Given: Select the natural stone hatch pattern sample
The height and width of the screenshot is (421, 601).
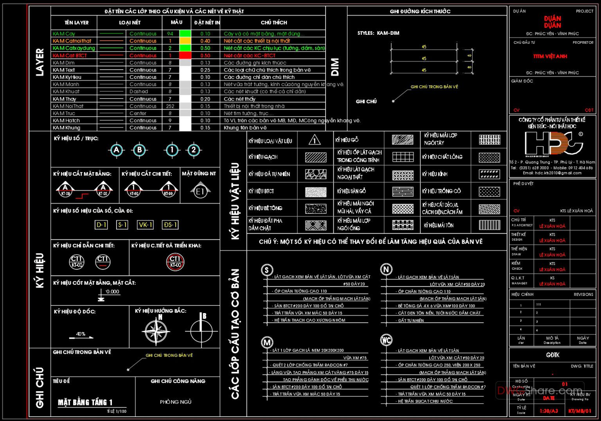Looking at the screenshot, I should (x=315, y=174).
